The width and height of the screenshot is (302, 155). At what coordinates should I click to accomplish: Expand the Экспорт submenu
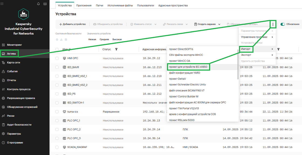pos(257,55)
